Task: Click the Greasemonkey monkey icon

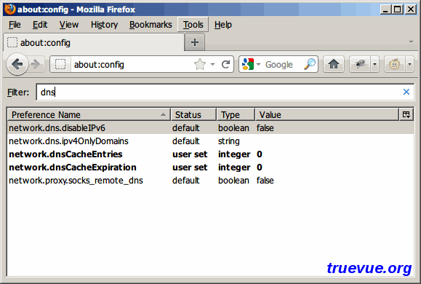Action: coord(394,64)
